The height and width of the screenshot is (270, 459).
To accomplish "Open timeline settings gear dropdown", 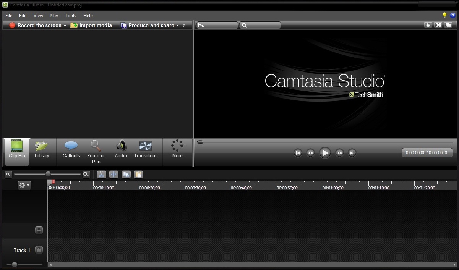I will tap(24, 185).
